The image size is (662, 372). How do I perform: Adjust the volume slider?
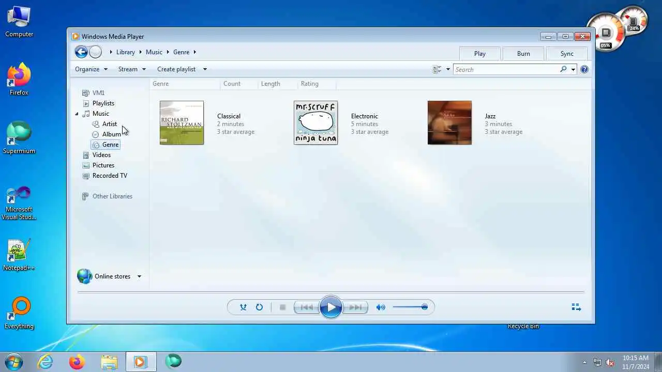(410, 307)
